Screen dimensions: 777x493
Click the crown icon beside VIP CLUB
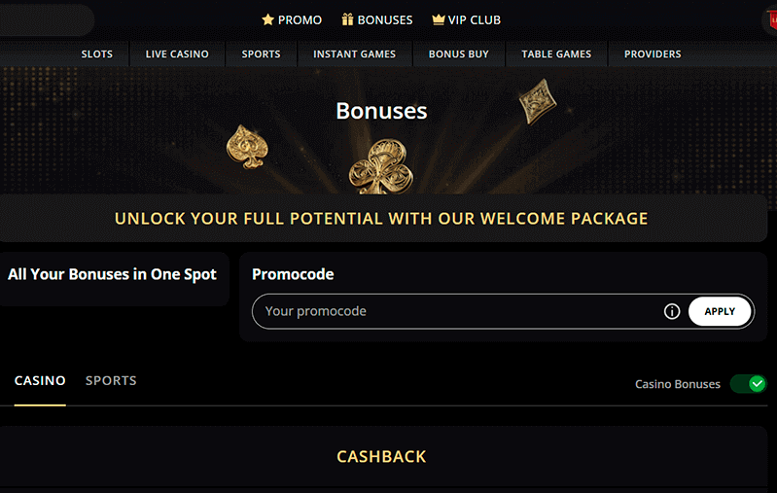(438, 19)
